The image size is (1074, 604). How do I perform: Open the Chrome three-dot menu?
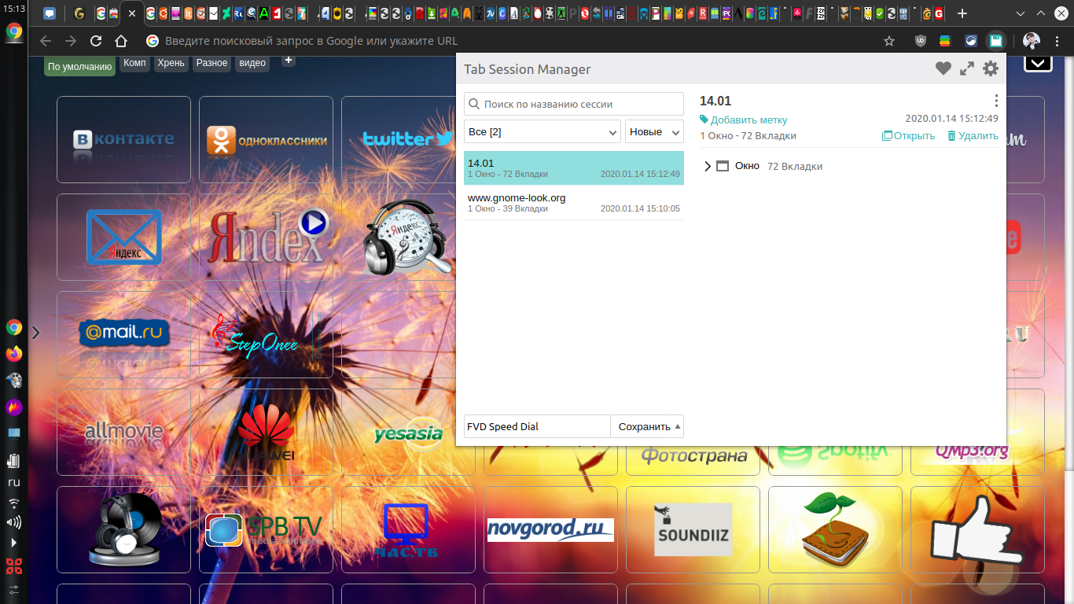pyautogui.click(x=1057, y=41)
